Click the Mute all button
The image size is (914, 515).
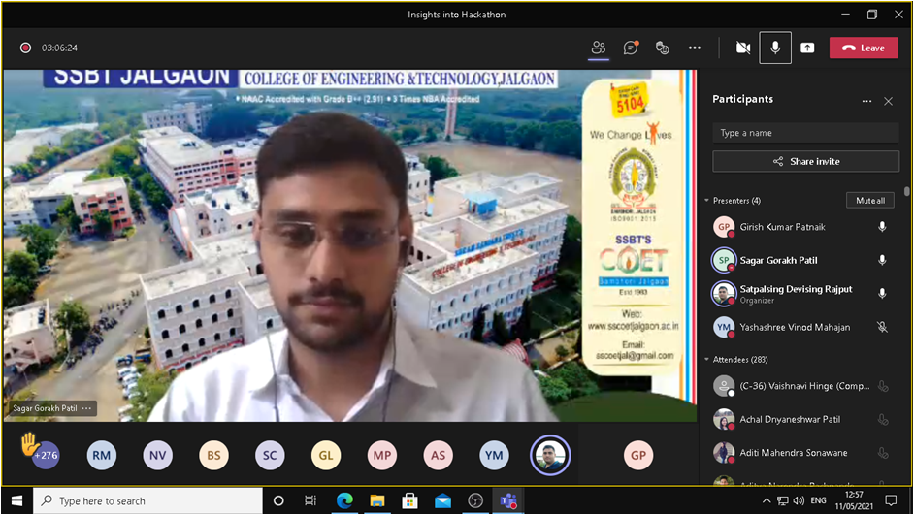870,201
